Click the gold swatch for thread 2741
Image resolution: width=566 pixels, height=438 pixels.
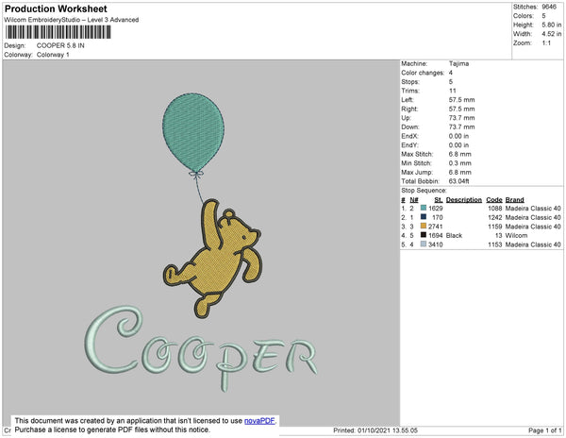click(424, 226)
